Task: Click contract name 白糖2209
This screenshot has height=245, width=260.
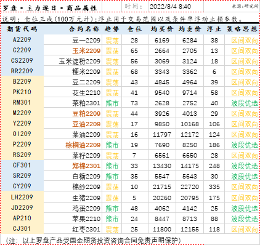Action: click(86, 177)
